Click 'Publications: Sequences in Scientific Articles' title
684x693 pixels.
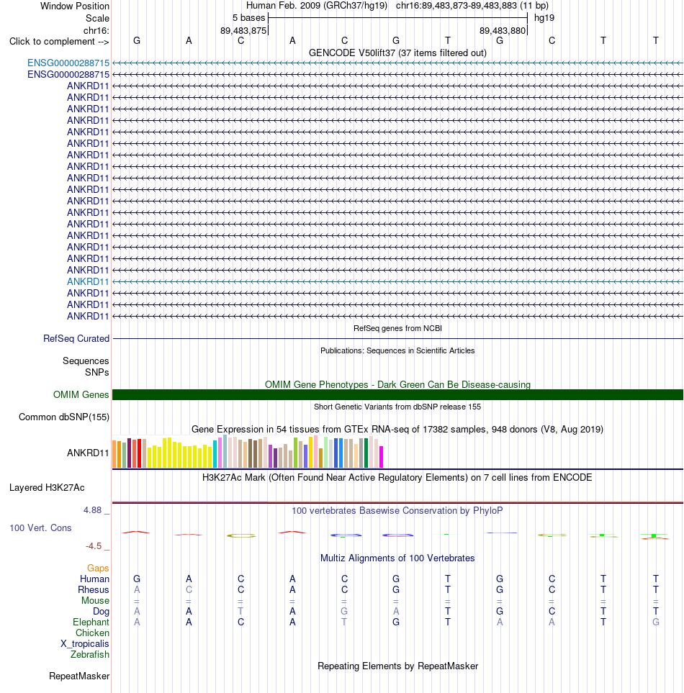pos(397,350)
